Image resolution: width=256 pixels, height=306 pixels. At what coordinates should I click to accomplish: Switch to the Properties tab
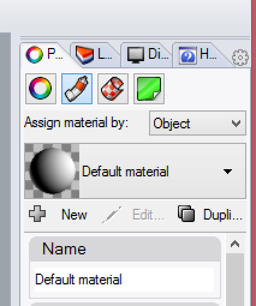coord(44,55)
